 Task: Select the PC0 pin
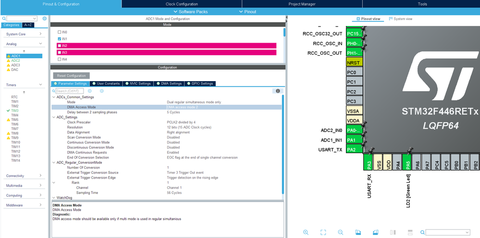tap(355, 72)
